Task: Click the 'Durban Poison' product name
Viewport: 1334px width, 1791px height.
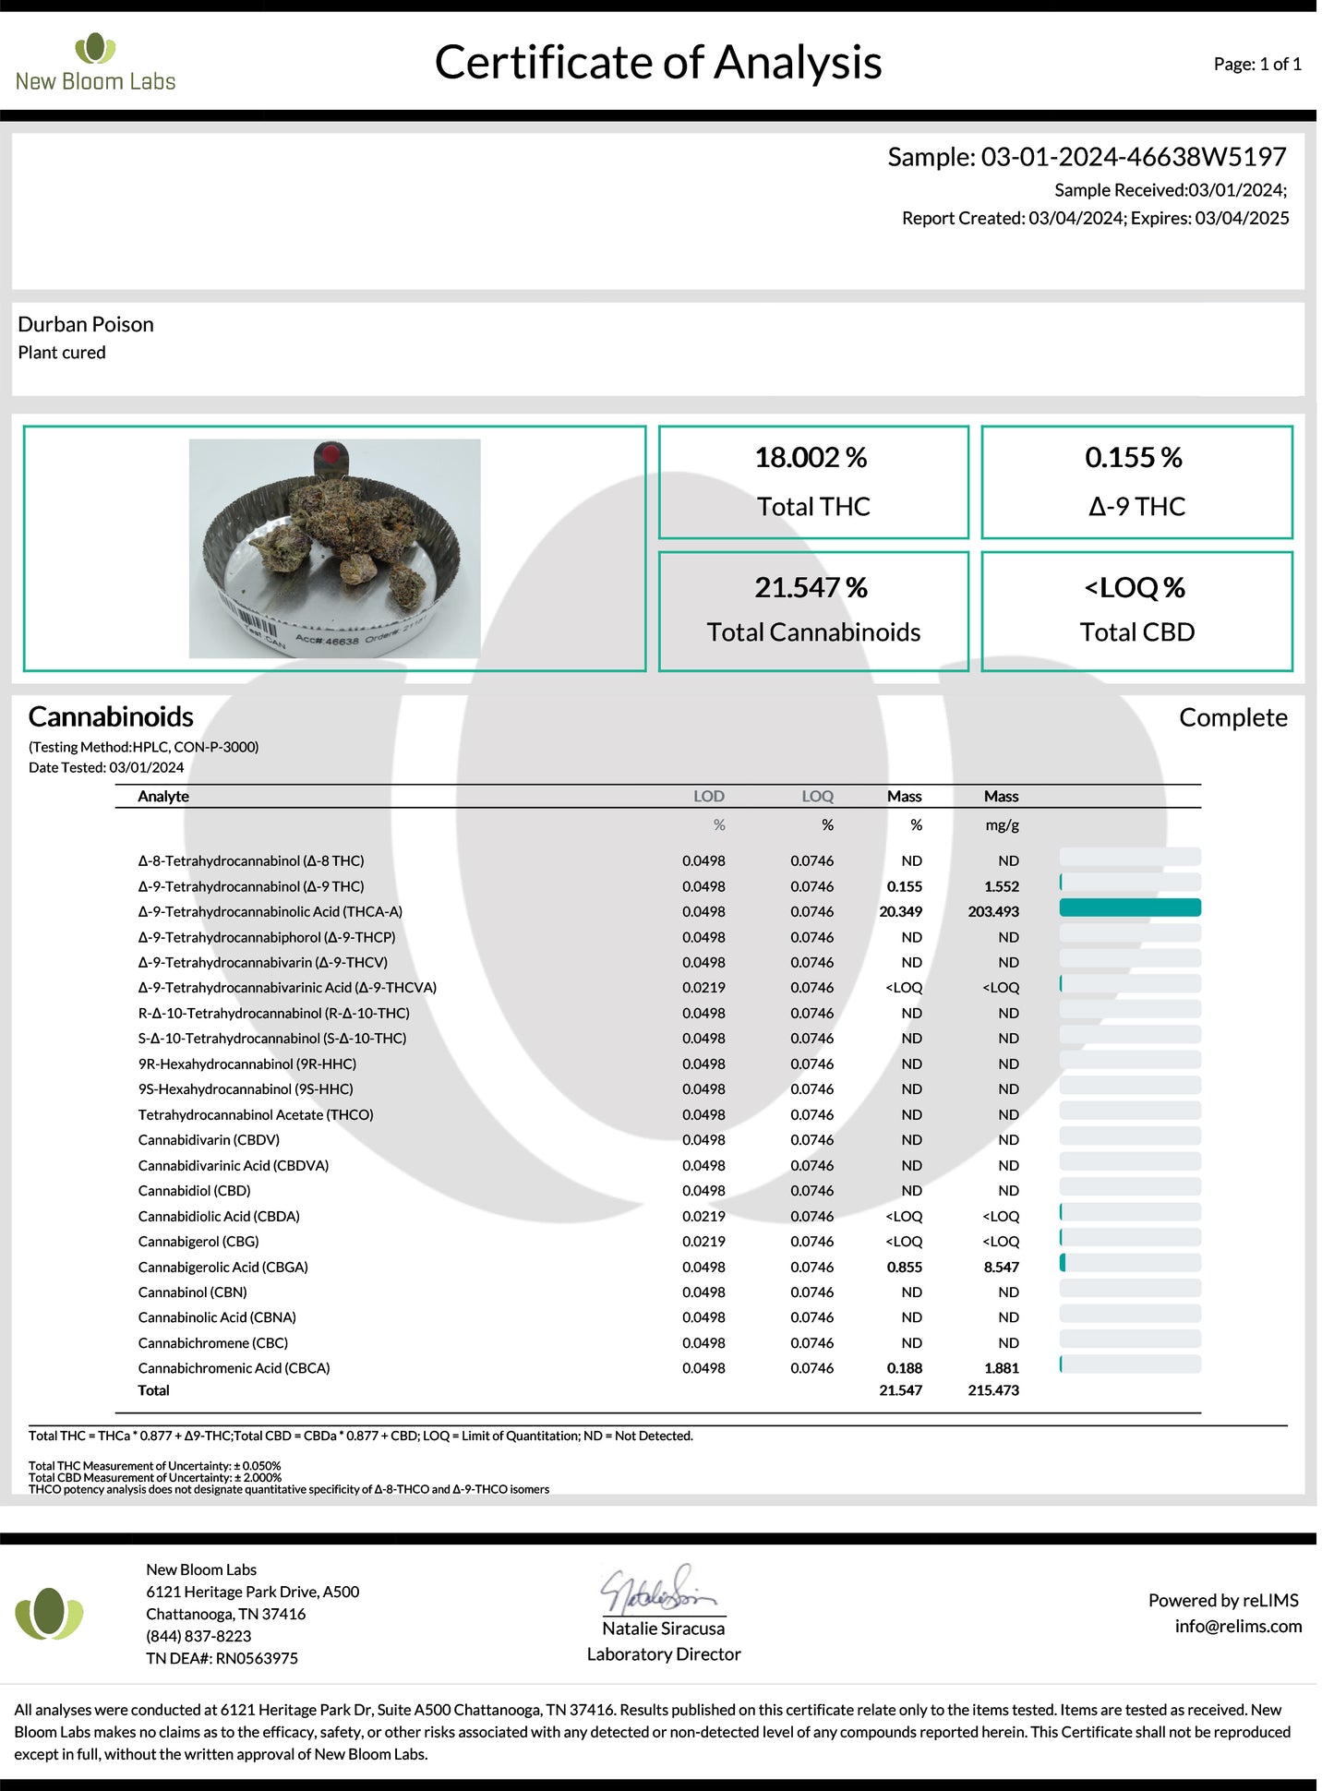Action: 86,324
